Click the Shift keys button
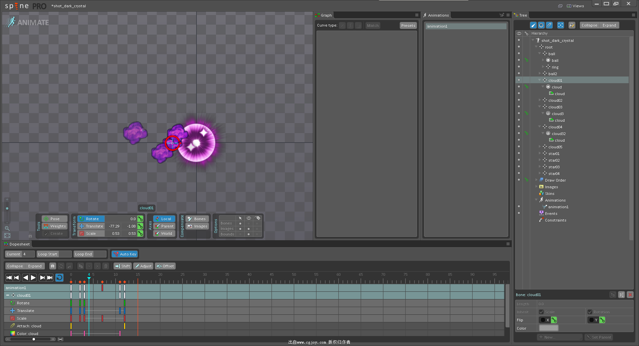The image size is (639, 346). pos(122,266)
